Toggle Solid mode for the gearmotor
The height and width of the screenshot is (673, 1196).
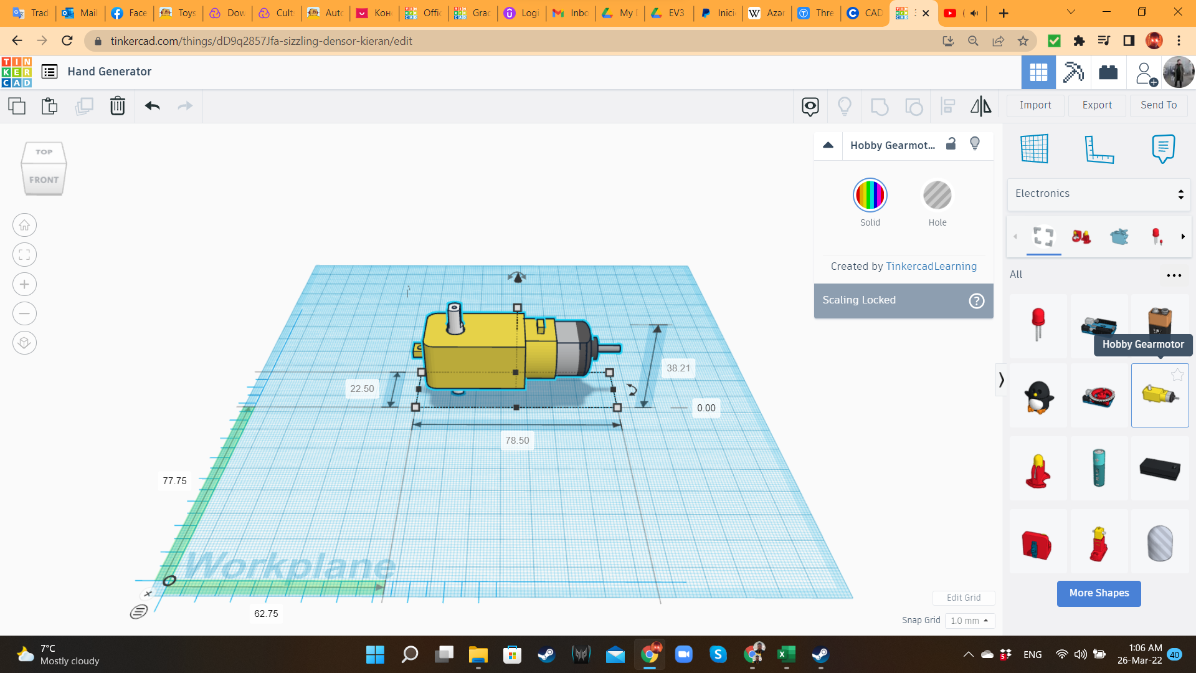(870, 195)
